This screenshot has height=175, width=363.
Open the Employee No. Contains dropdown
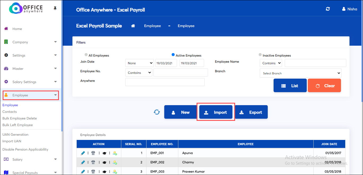(x=139, y=72)
